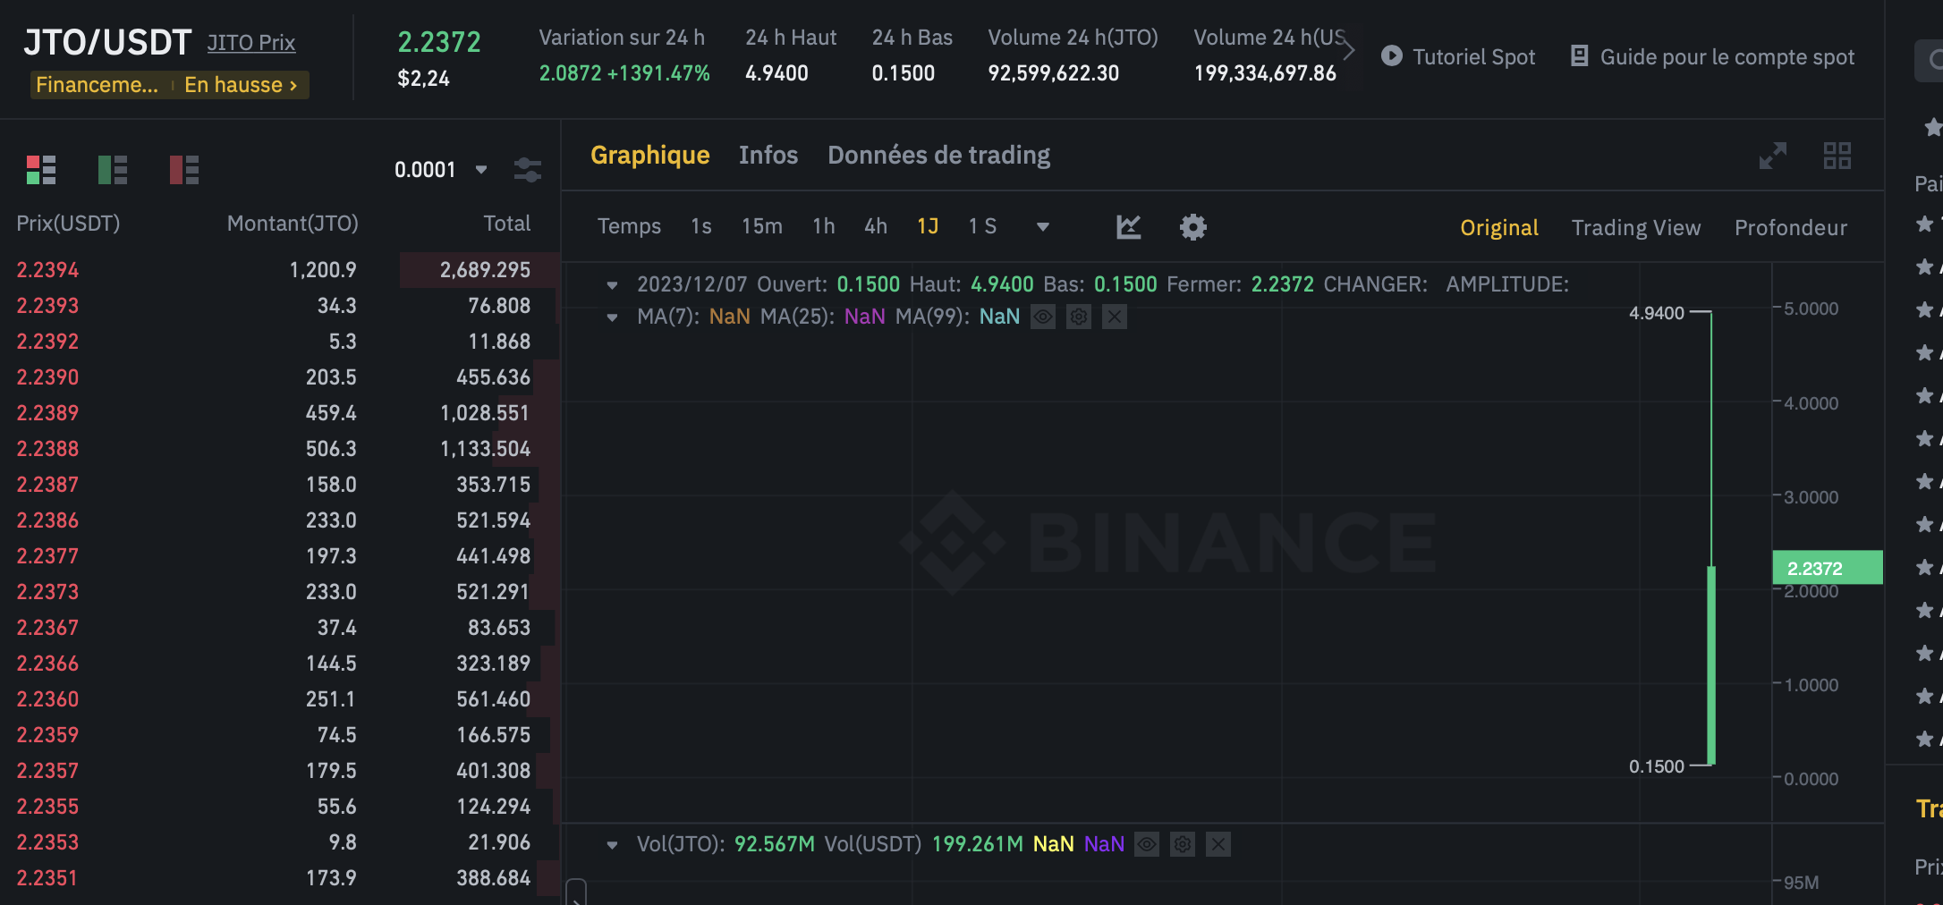Open volume indicator settings gear
Screen dimensions: 1943x905
1183,844
